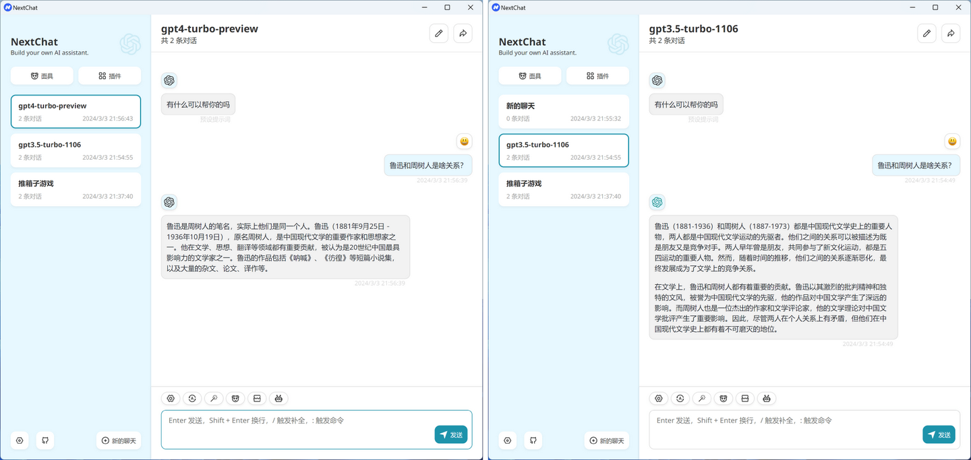Click the NextChat logo avatar on assistant reply
This screenshot has width=971, height=460.
click(169, 201)
